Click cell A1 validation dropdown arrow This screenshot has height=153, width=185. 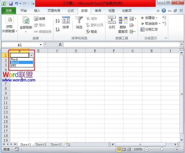(31, 55)
